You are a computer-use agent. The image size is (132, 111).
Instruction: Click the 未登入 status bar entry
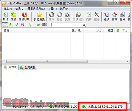click(x=40, y=107)
